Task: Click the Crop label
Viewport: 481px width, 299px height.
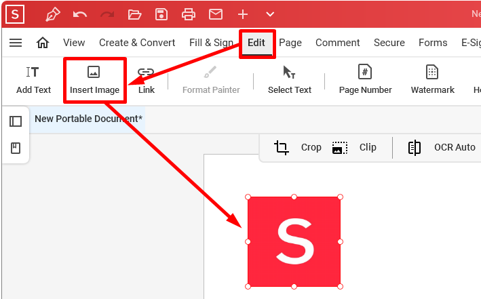Action: pos(311,148)
